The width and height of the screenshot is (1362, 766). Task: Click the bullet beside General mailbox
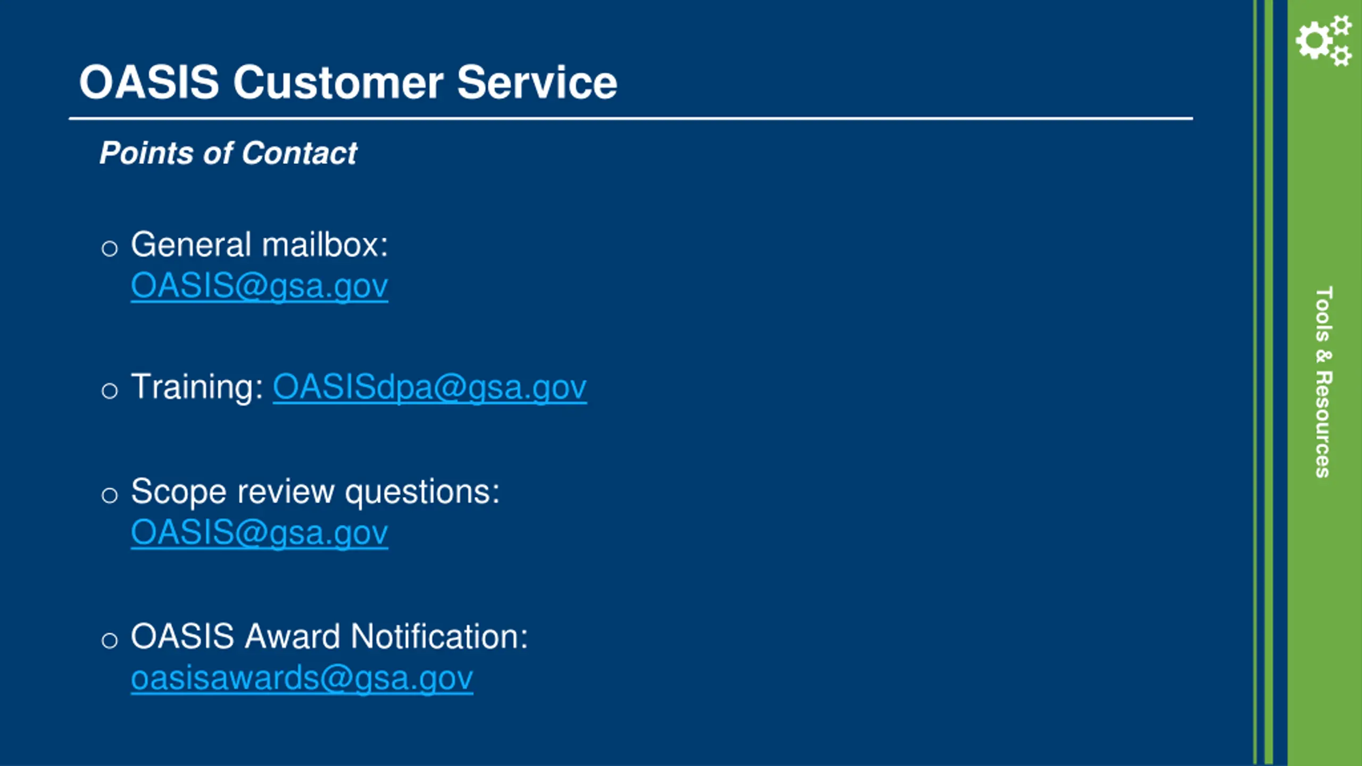click(x=109, y=248)
